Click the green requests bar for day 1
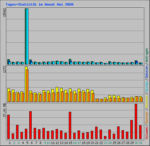 point(8,60)
